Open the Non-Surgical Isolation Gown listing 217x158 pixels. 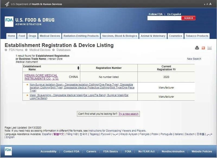pyautogui.click(x=82, y=88)
